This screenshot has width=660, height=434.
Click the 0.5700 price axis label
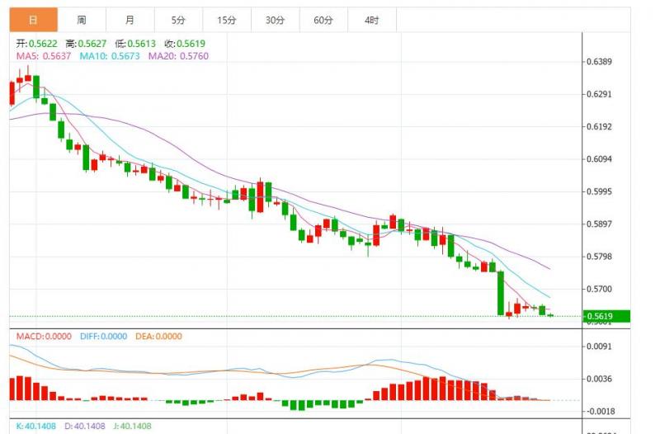[x=600, y=289]
